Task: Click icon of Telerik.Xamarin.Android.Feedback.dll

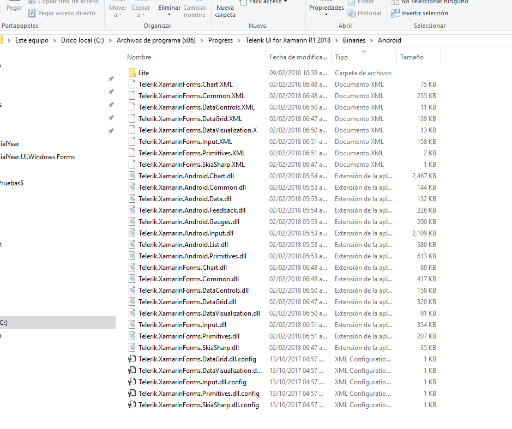Action: 132,210
